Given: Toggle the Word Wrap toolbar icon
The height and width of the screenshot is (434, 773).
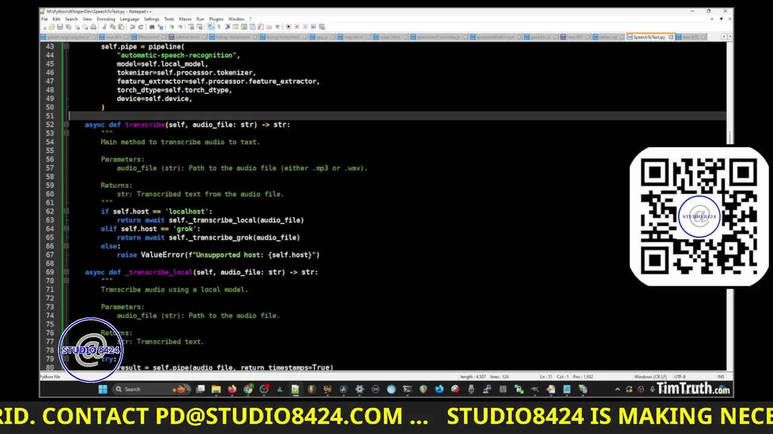Looking at the screenshot, I should (x=211, y=27).
